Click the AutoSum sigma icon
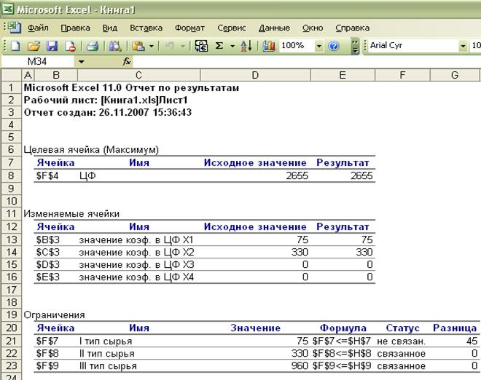This screenshot has height=380, width=481. coord(219,46)
